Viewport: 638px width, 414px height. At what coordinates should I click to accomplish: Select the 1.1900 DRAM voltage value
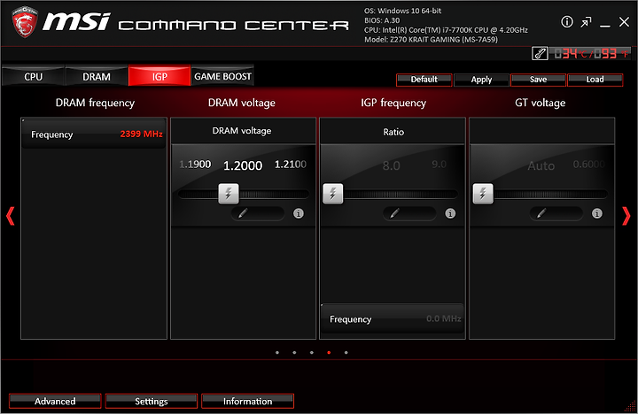195,165
